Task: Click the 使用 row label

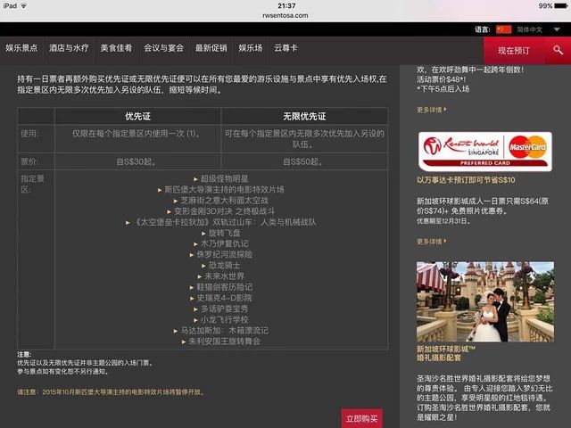Action: coord(29,134)
